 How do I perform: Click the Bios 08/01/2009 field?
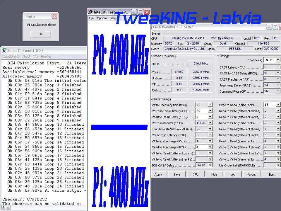pos(271,49)
